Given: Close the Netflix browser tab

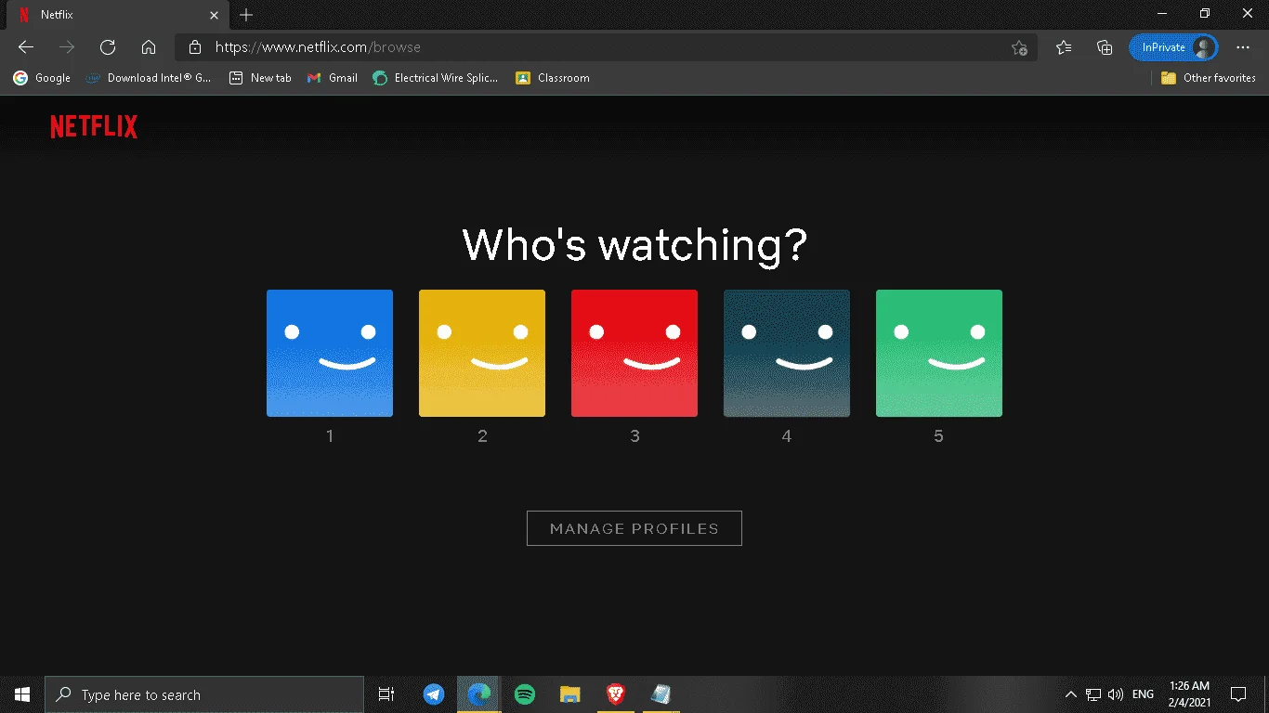Looking at the screenshot, I should 215,15.
